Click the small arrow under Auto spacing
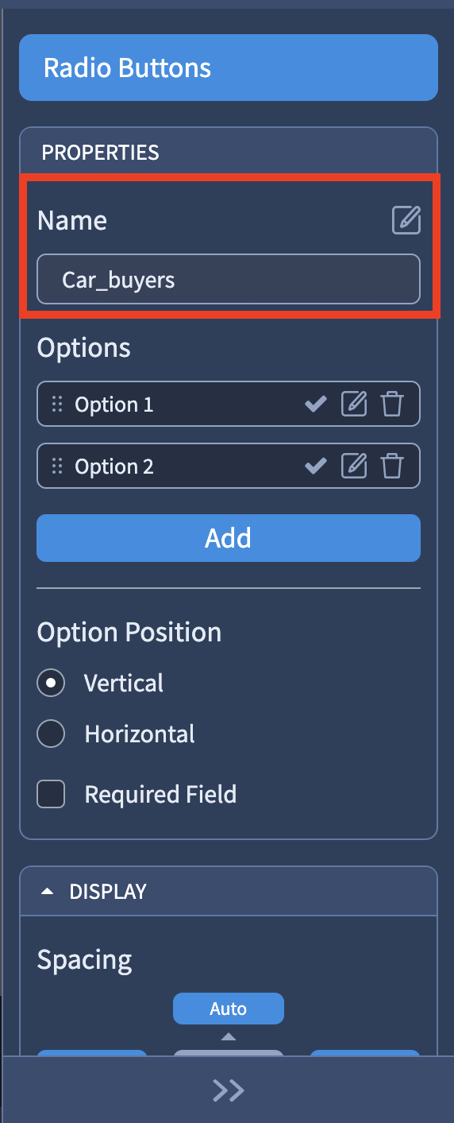 tap(229, 1036)
